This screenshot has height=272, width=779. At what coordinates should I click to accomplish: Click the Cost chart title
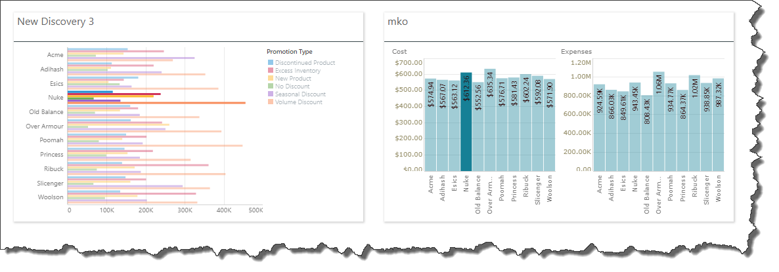click(x=399, y=51)
